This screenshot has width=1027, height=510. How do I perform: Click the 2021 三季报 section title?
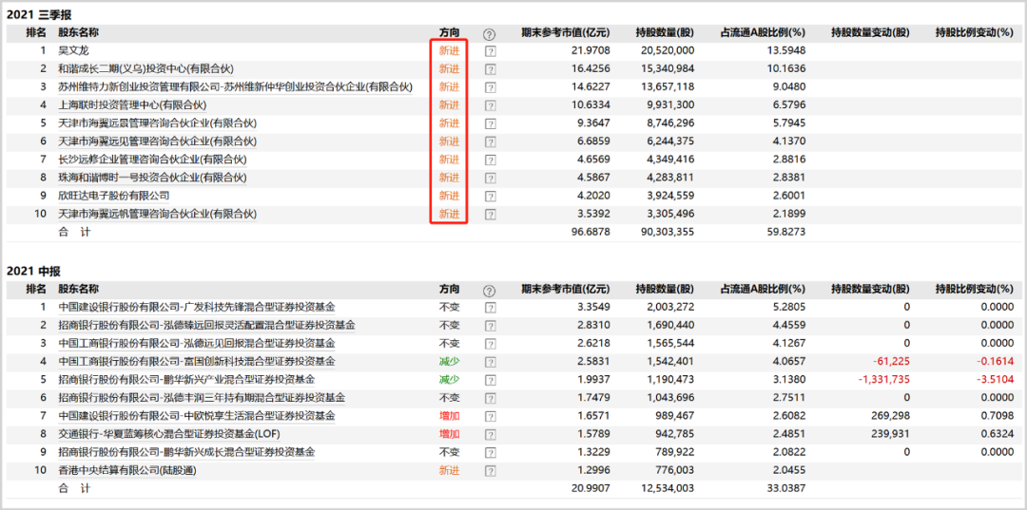39,14
